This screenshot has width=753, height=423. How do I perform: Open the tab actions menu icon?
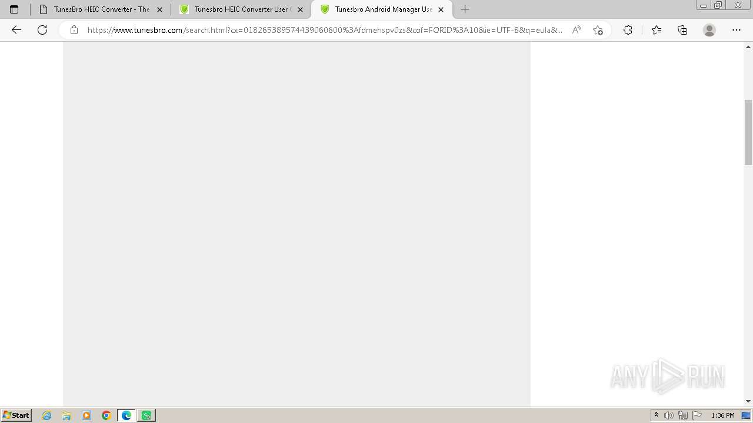click(14, 9)
